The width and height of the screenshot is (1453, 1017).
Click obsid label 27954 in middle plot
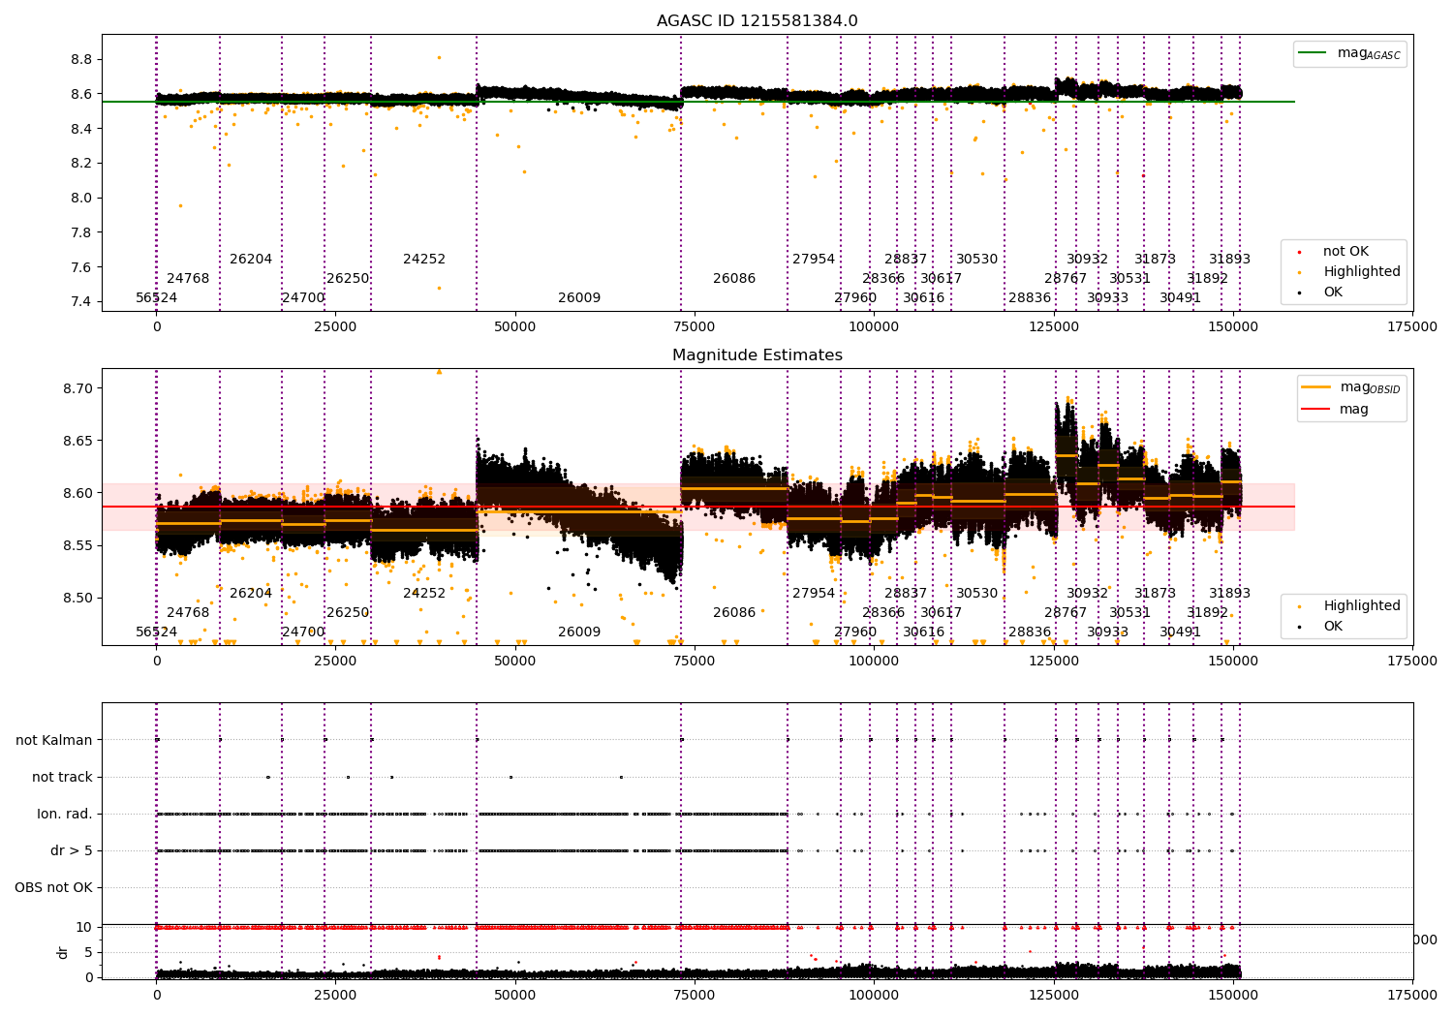(814, 593)
